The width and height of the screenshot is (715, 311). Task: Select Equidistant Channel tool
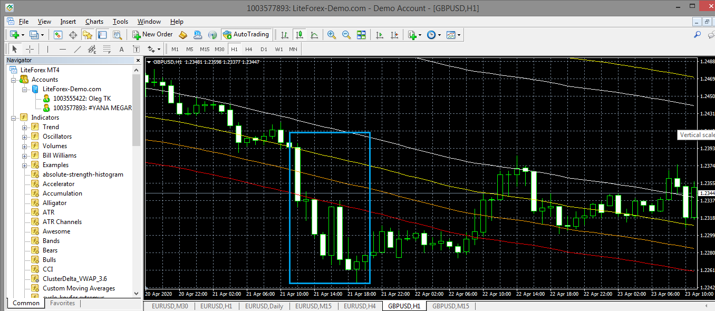[92, 49]
